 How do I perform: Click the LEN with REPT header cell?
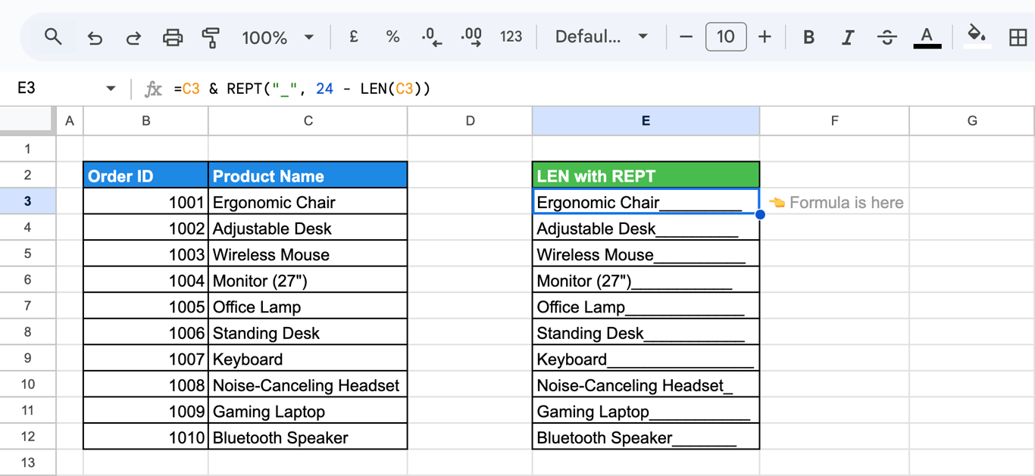tap(646, 176)
